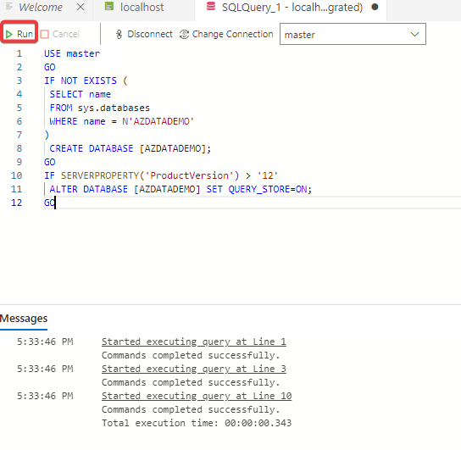The width and height of the screenshot is (461, 450).
Task: Jump to 'Started executing query at Line 1'
Action: [194, 342]
